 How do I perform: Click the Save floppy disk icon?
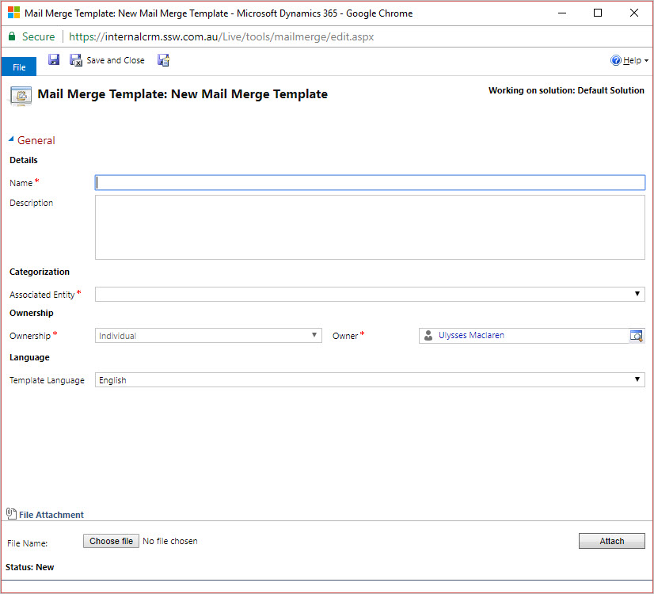tap(54, 60)
